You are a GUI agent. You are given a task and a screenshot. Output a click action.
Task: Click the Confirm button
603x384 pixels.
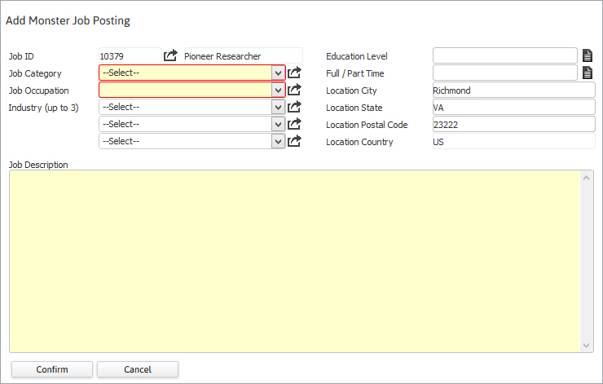click(52, 369)
